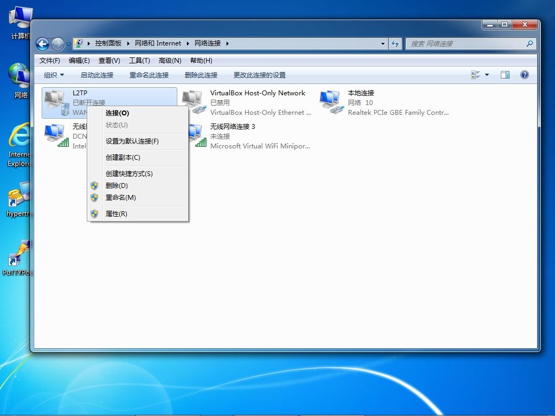Select the DCN wireless adapter icon

tap(56, 136)
